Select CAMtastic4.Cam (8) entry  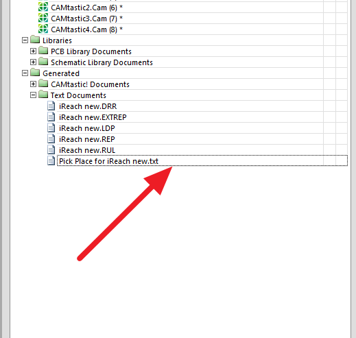[x=86, y=29]
